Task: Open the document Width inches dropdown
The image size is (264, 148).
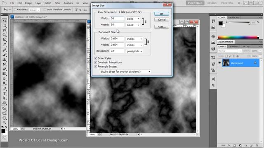Action: pyautogui.click(x=134, y=39)
